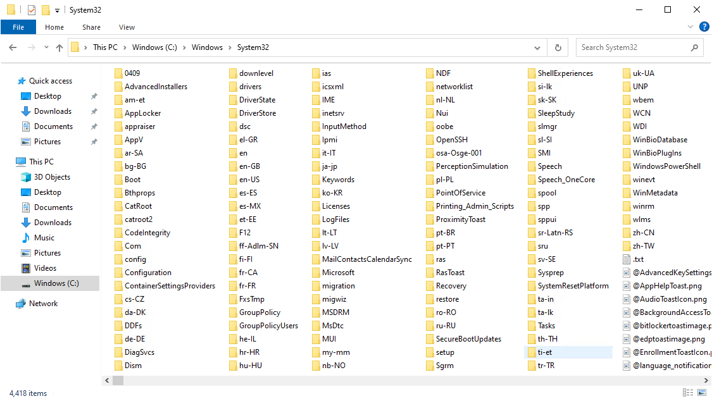Click the Back navigation arrow
This screenshot has width=712, height=401.
[13, 47]
